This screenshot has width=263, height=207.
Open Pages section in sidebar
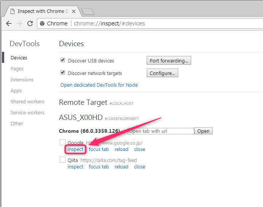pyautogui.click(x=17, y=68)
